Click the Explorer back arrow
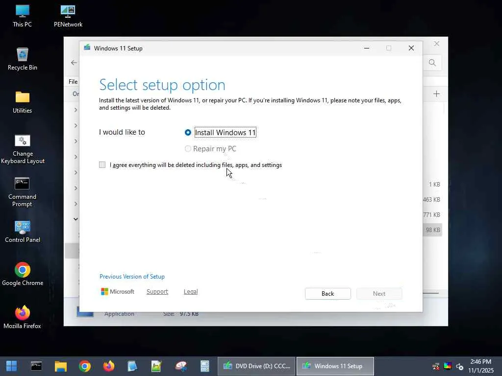 pyautogui.click(x=74, y=63)
